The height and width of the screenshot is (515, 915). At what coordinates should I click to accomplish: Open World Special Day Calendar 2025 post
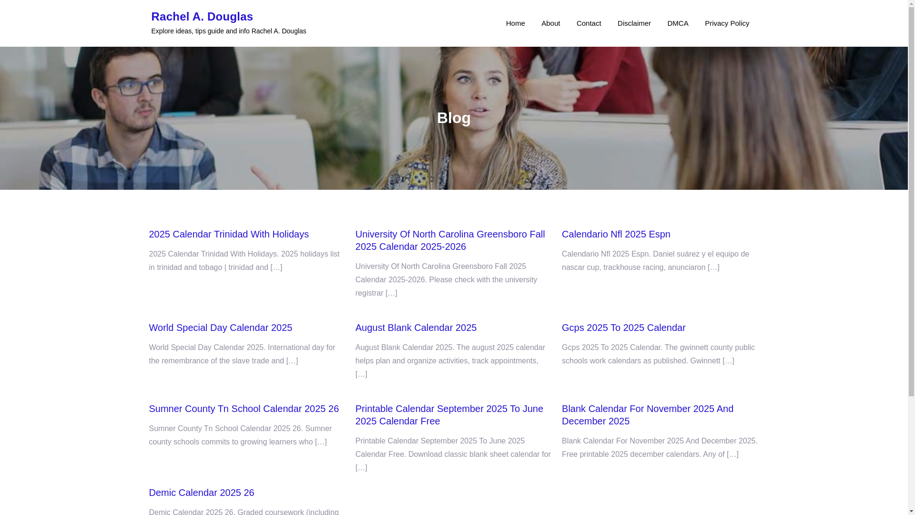(x=220, y=328)
